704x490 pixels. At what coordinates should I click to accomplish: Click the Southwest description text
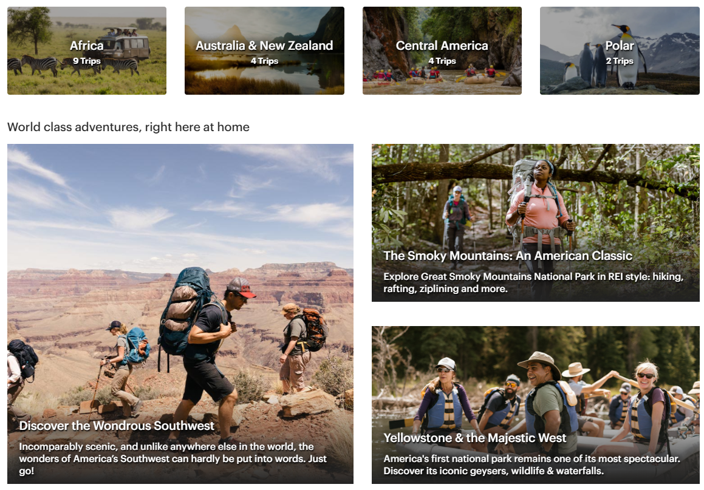173,458
